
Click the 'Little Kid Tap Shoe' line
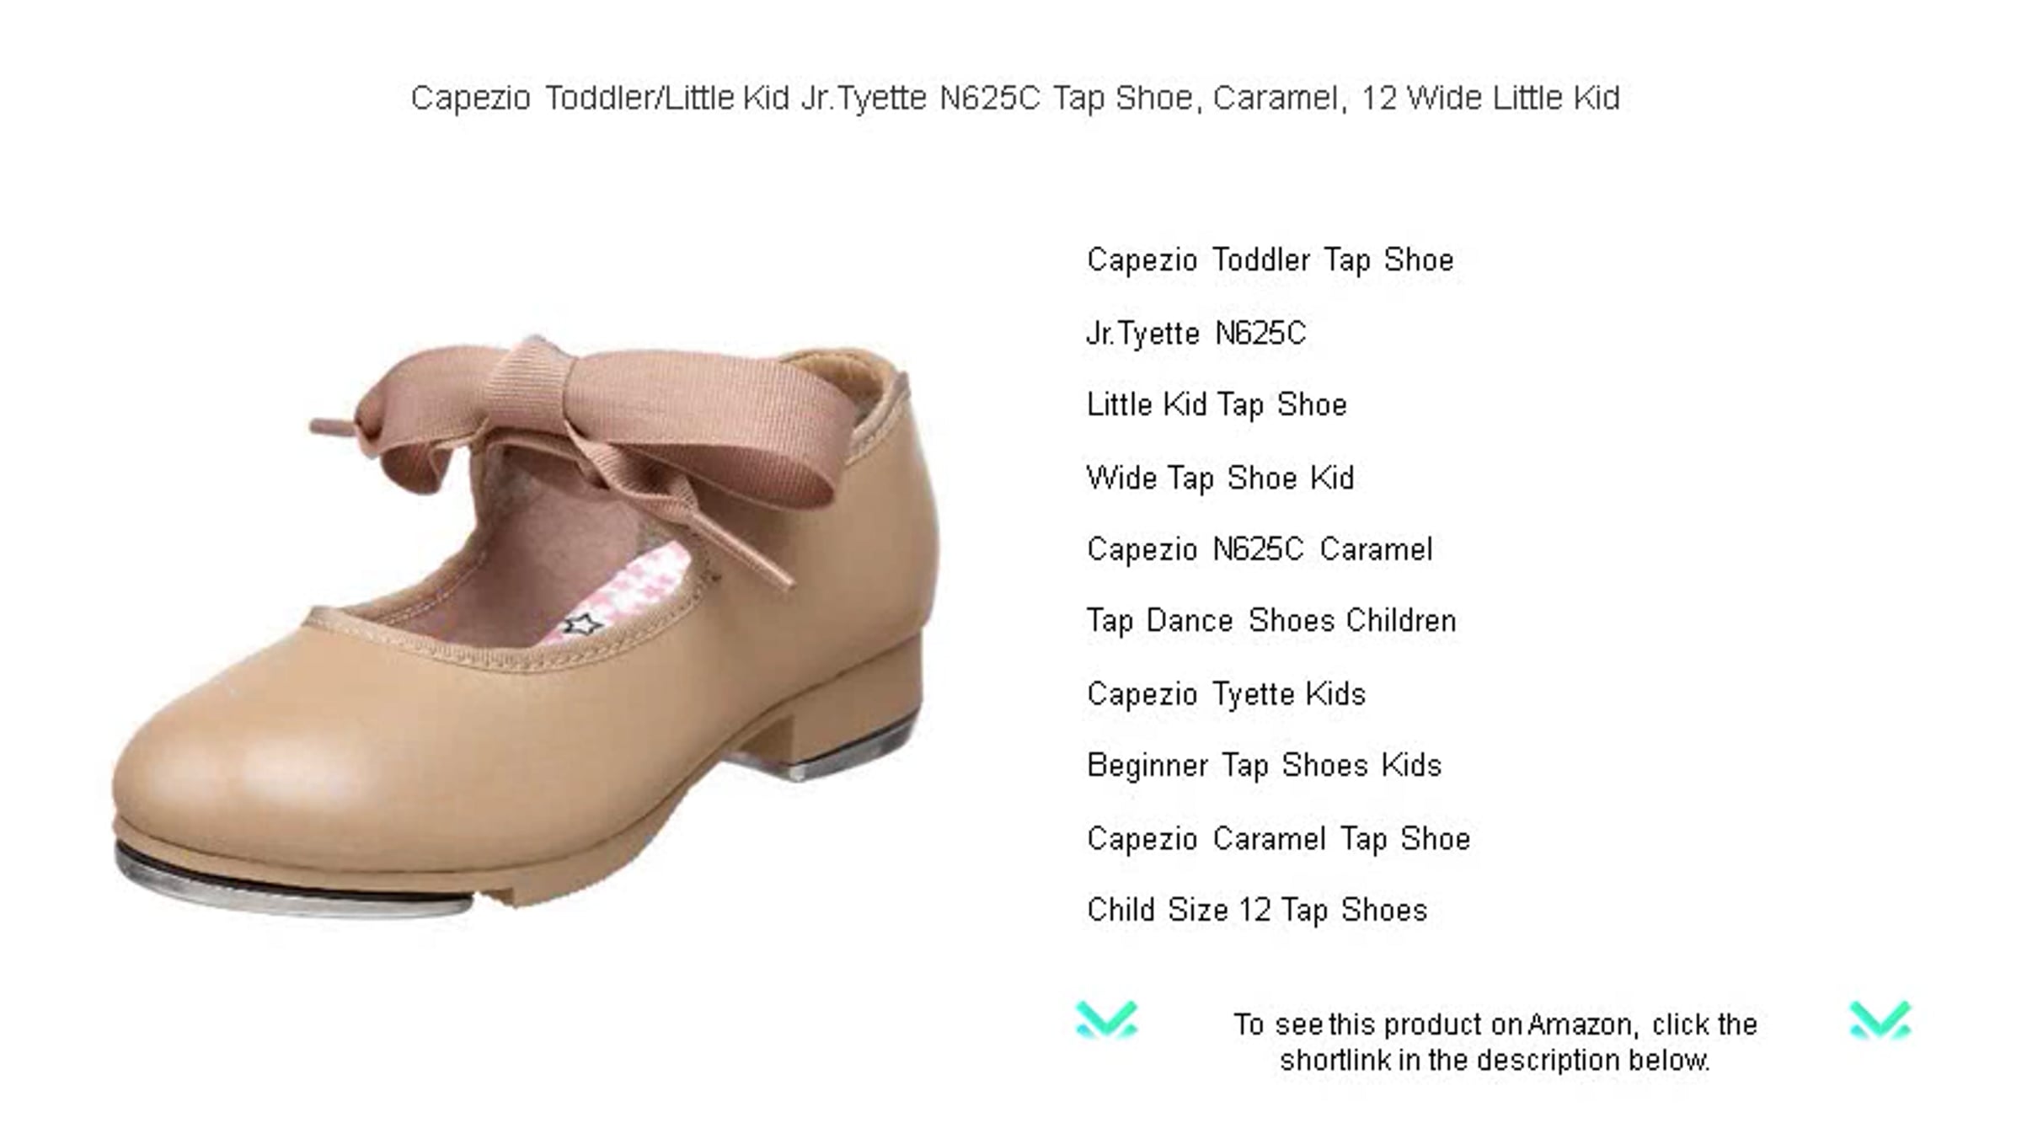pyautogui.click(x=1217, y=405)
